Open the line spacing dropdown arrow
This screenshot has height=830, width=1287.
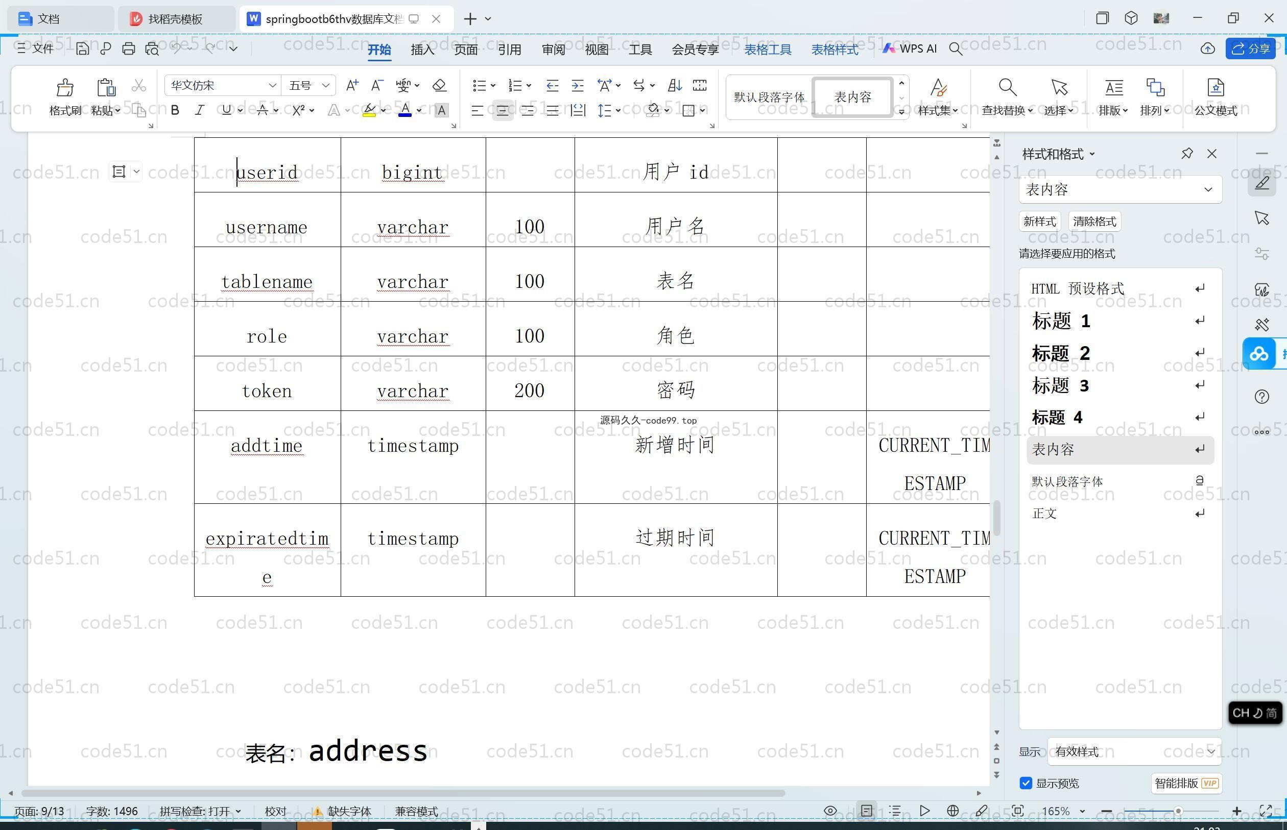618,110
